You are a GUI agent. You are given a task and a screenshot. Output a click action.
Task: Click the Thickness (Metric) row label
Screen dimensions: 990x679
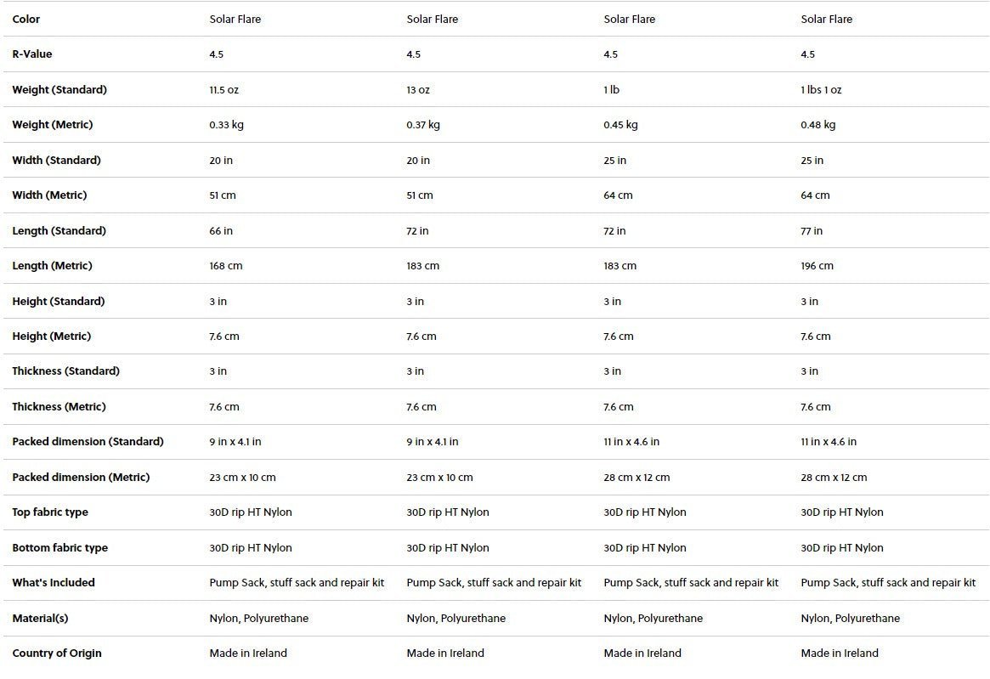click(59, 407)
